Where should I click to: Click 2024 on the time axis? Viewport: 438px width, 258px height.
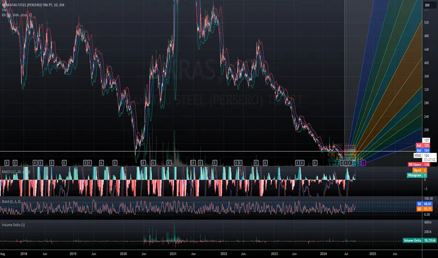coord(323,254)
